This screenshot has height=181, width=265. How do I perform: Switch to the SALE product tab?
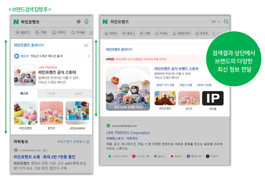(79, 93)
